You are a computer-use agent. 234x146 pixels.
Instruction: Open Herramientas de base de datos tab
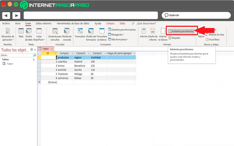pos(73,23)
